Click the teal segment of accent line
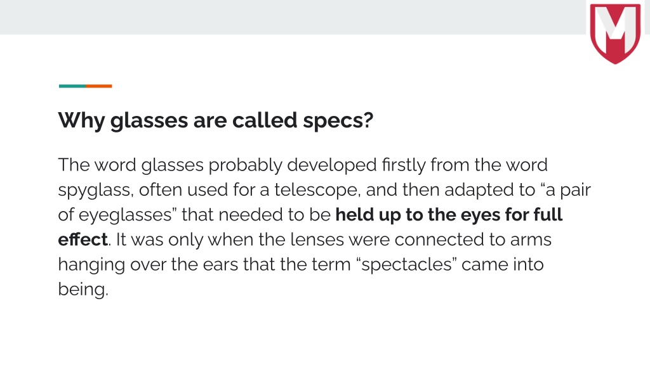650x365 pixels. coord(72,86)
